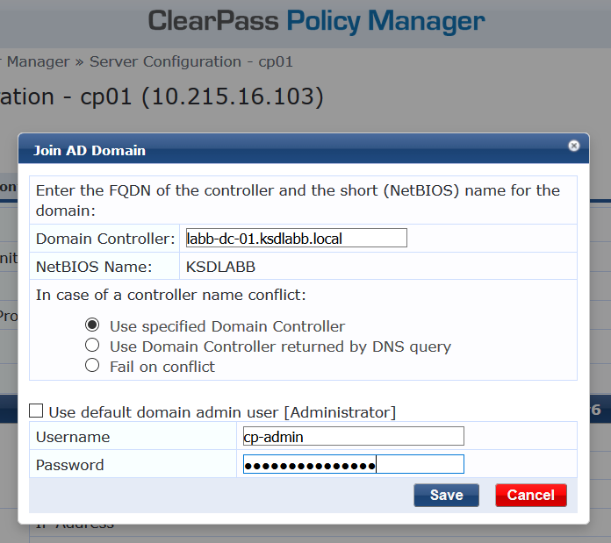Save the AD domain join settings
This screenshot has width=611, height=543.
447,495
